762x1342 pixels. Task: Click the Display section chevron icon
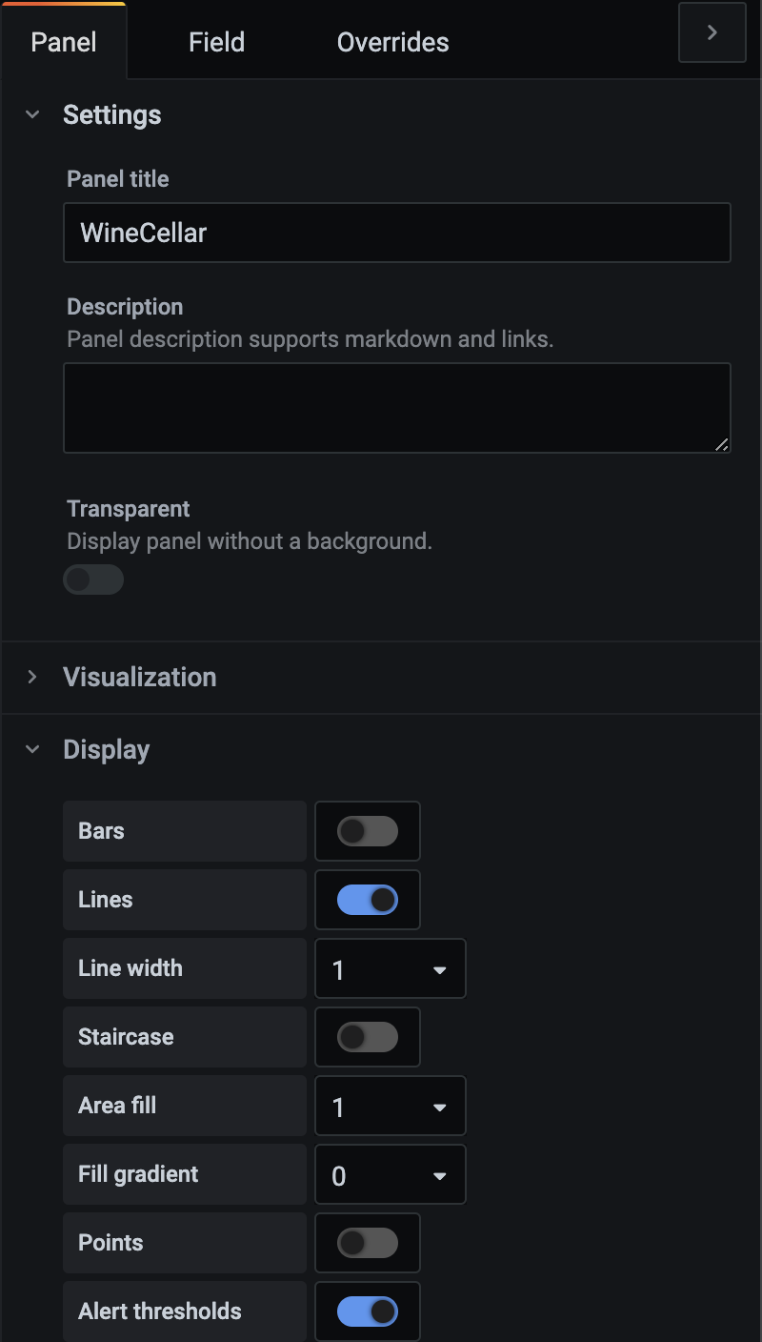tap(31, 749)
